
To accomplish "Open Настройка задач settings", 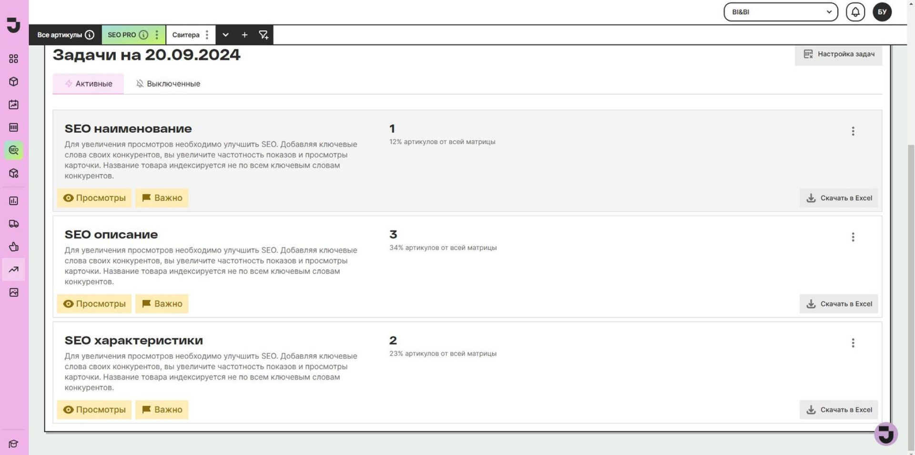I will 838,54.
